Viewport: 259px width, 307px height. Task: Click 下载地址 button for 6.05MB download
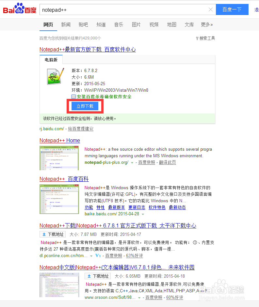coord(98,276)
